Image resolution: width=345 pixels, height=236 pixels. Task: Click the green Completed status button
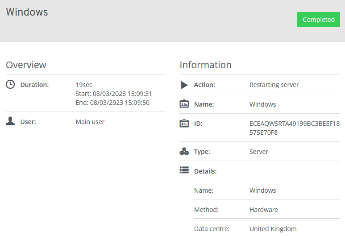coord(318,20)
